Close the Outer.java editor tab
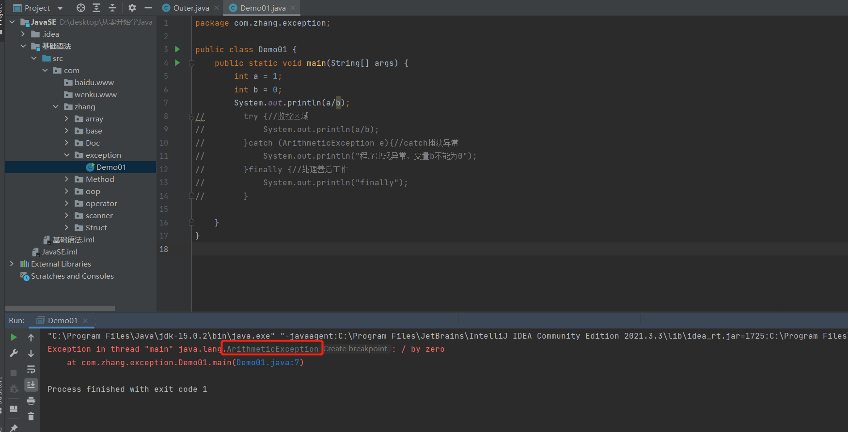Image resolution: width=848 pixels, height=432 pixels. tap(217, 8)
